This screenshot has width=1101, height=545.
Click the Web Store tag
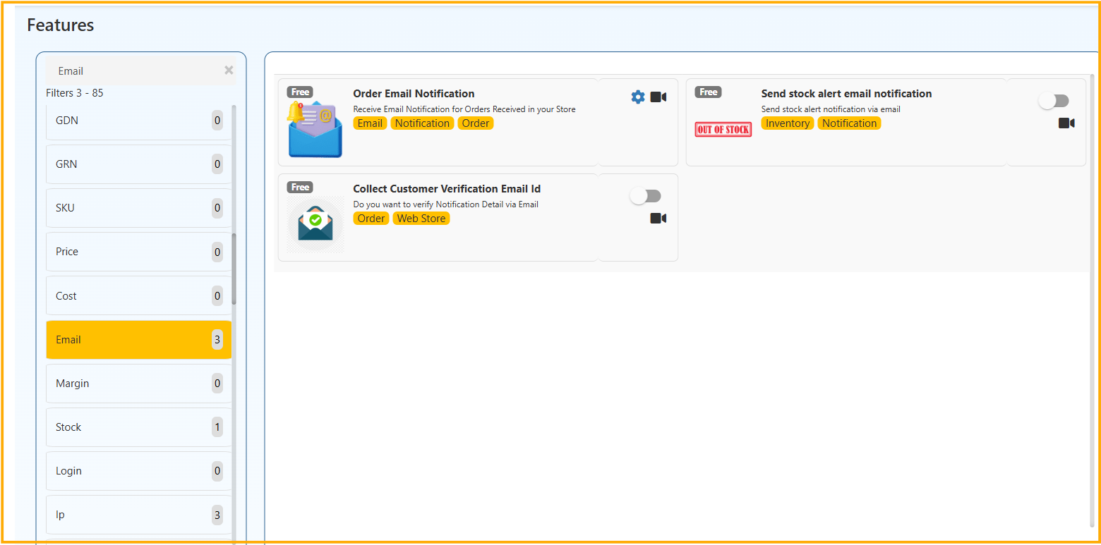point(421,219)
